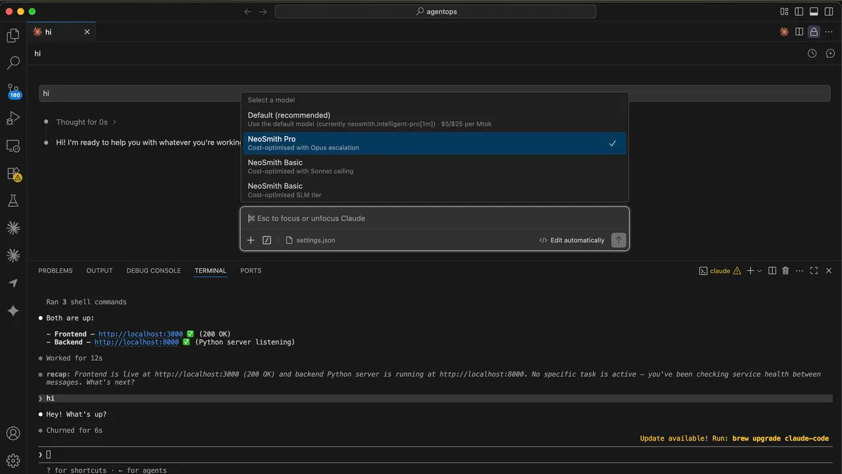Screen dimensions: 842x474
Task: Open the new terminal launch profile dropdown
Action: pos(760,271)
